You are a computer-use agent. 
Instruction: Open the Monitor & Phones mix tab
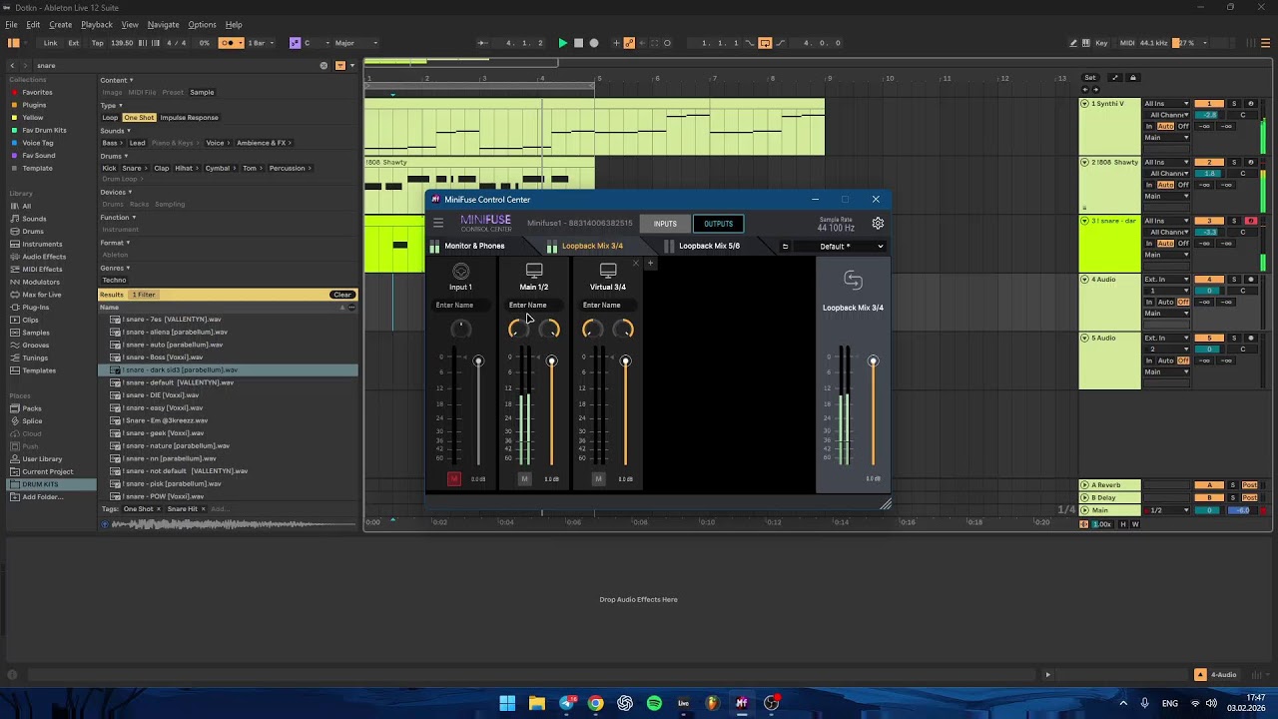pyautogui.click(x=475, y=246)
